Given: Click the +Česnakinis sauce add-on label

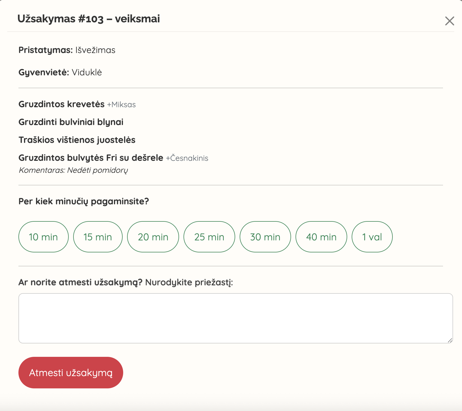Looking at the screenshot, I should pos(187,158).
